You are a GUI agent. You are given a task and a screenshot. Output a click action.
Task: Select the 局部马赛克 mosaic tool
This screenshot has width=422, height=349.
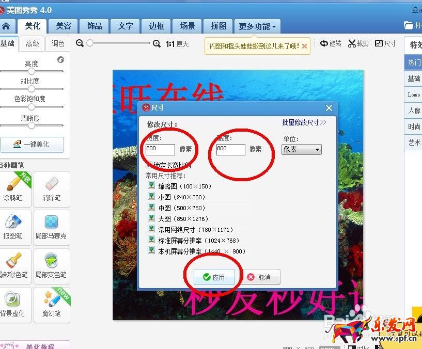(52, 227)
